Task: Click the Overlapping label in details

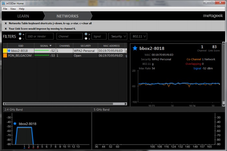Action: (193, 64)
